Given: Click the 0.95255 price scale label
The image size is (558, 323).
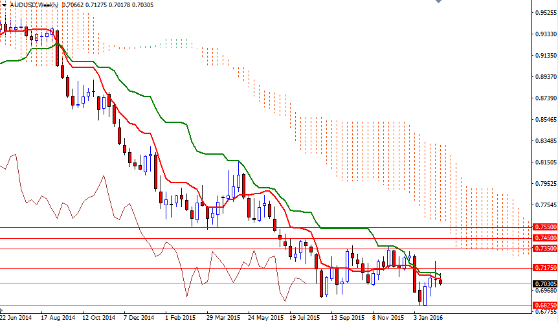Looking at the screenshot, I should 546,13.
